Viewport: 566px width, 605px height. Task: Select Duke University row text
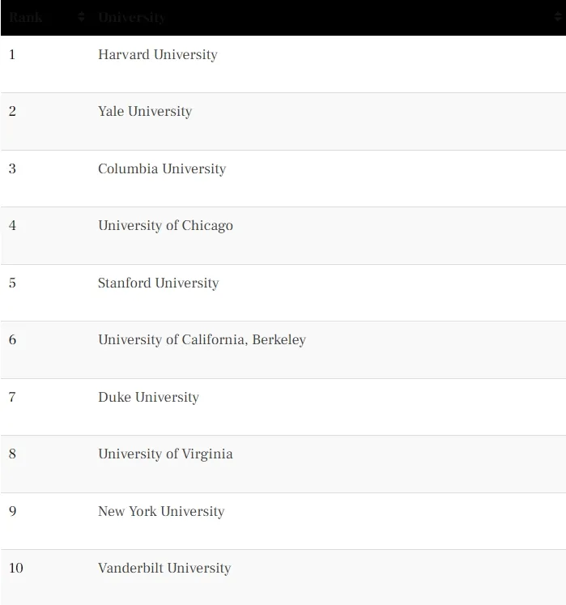148,397
